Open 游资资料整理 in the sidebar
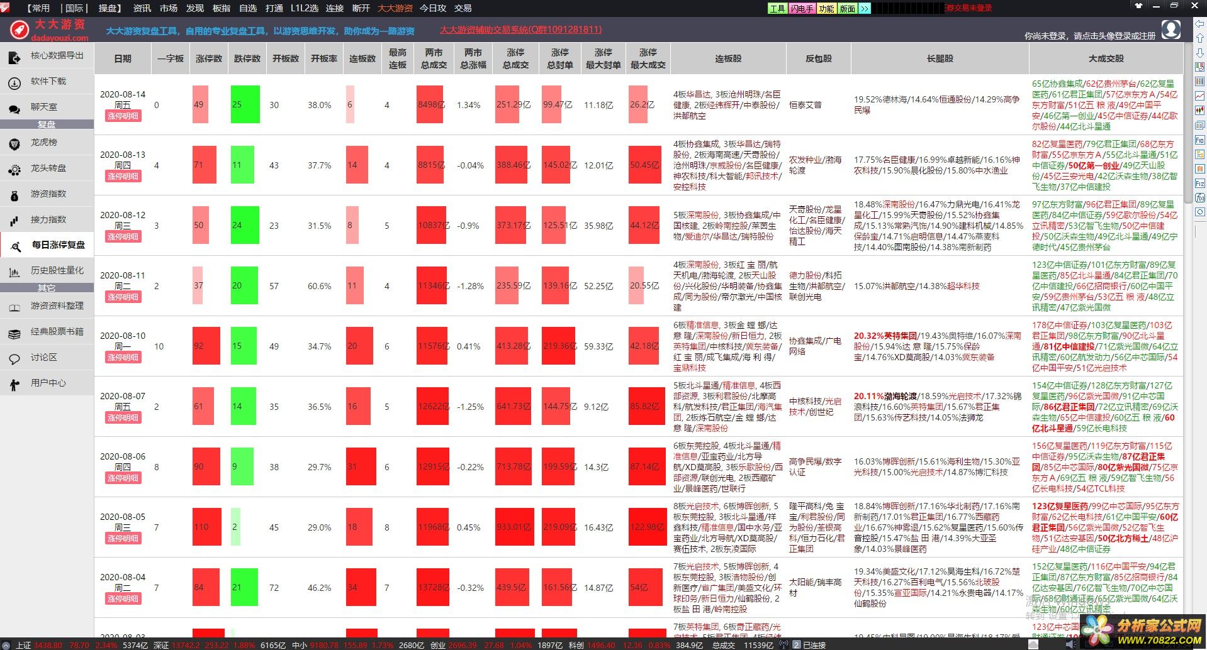 [x=47, y=306]
